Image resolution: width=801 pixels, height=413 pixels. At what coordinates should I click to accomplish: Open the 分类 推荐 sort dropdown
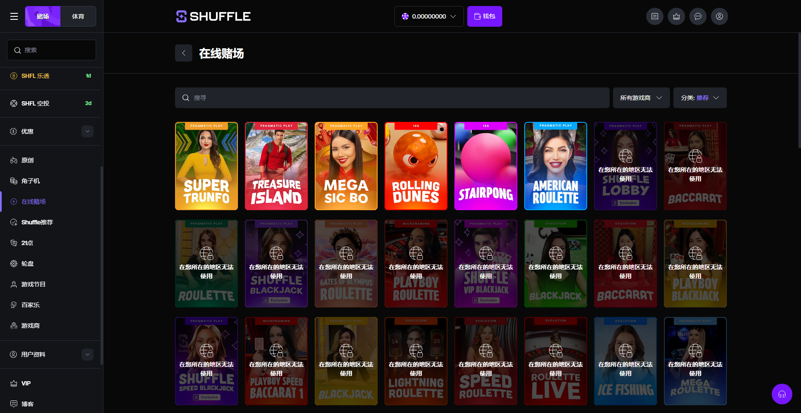point(700,98)
